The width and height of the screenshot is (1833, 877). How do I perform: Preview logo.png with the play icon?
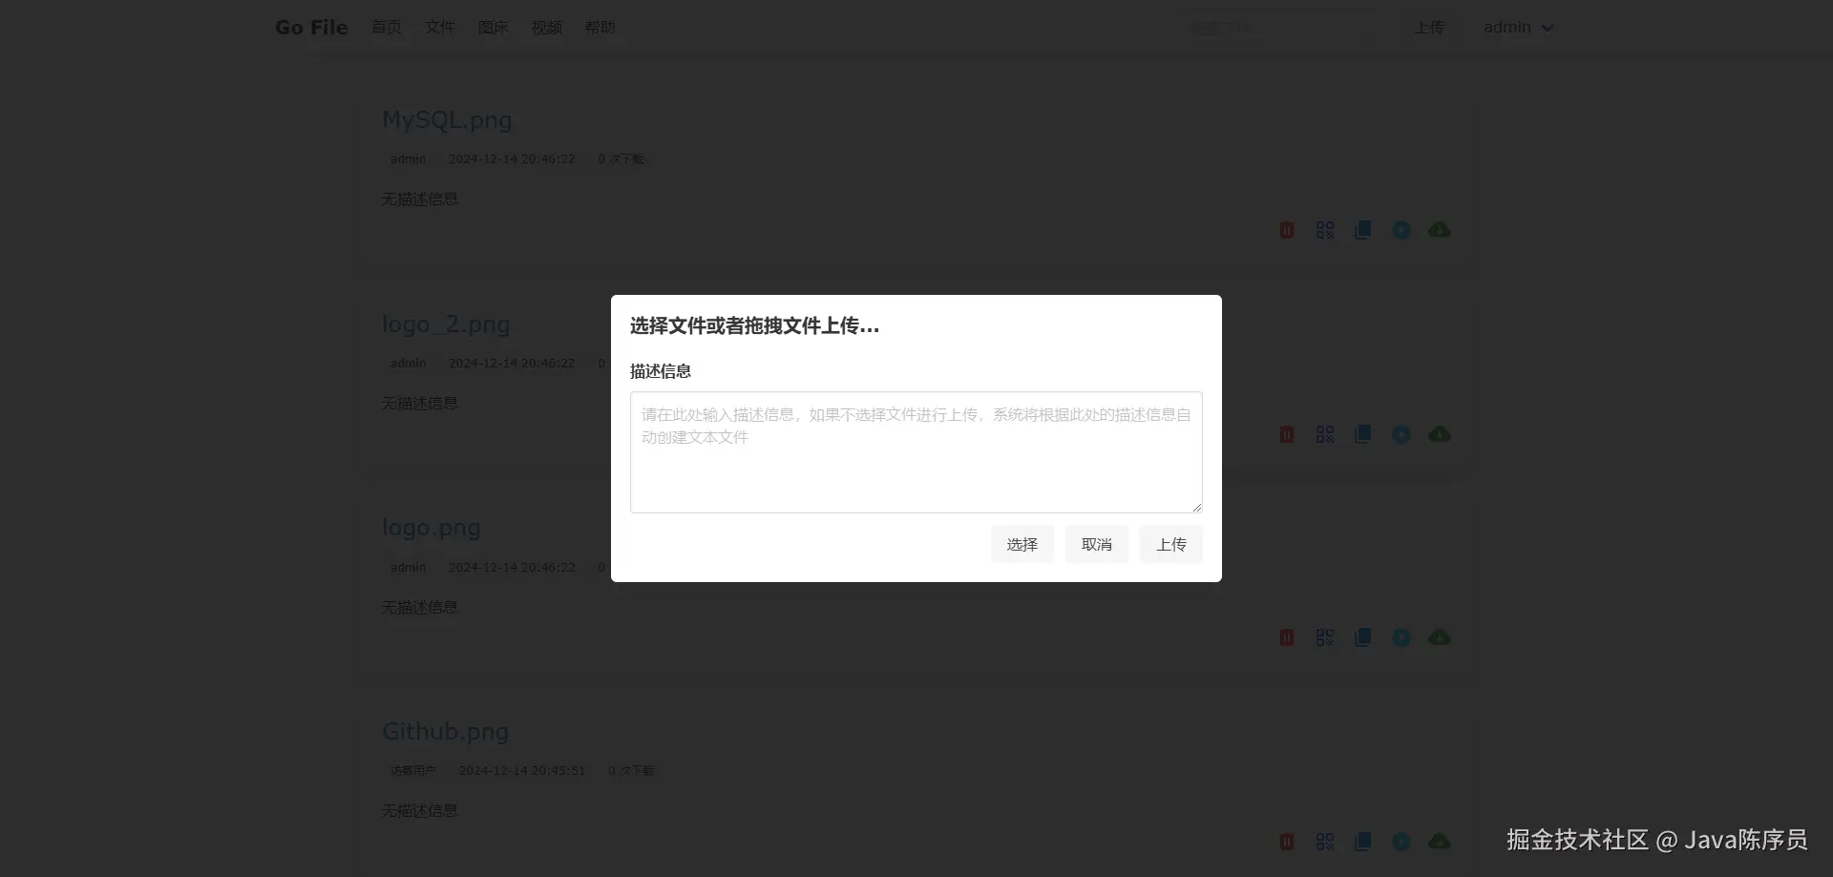pos(1401,637)
